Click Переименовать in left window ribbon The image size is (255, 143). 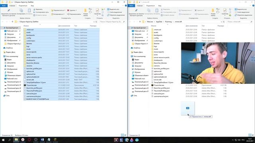pos(74,14)
